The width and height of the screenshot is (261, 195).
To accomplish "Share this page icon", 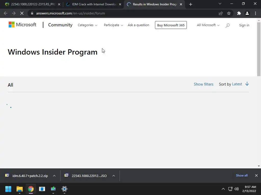I will click(x=221, y=13).
